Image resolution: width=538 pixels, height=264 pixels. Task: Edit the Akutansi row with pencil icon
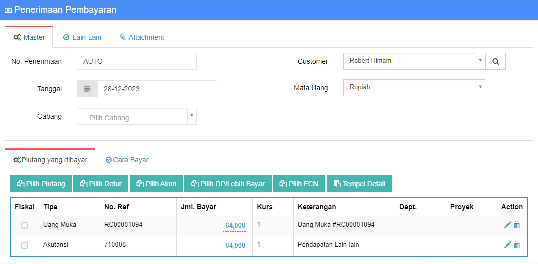pyautogui.click(x=507, y=245)
